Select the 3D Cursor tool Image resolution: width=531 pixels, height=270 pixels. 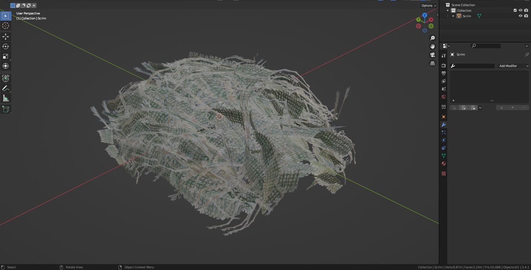tap(6, 26)
